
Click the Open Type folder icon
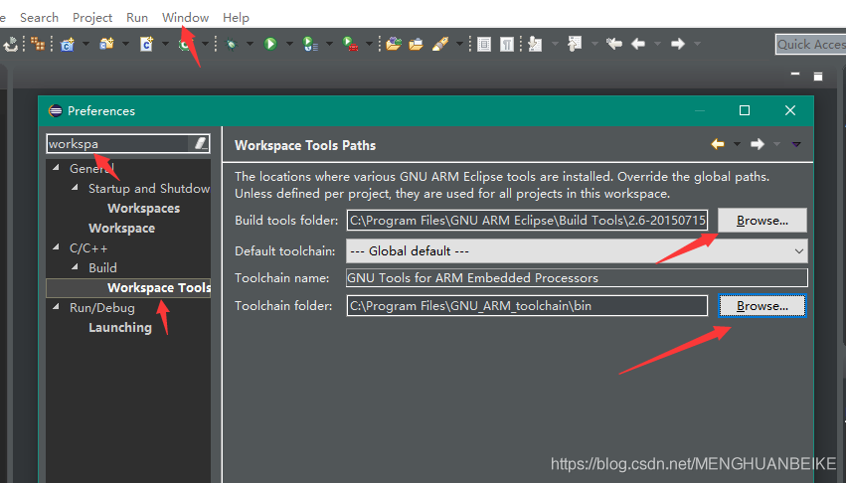coord(394,44)
